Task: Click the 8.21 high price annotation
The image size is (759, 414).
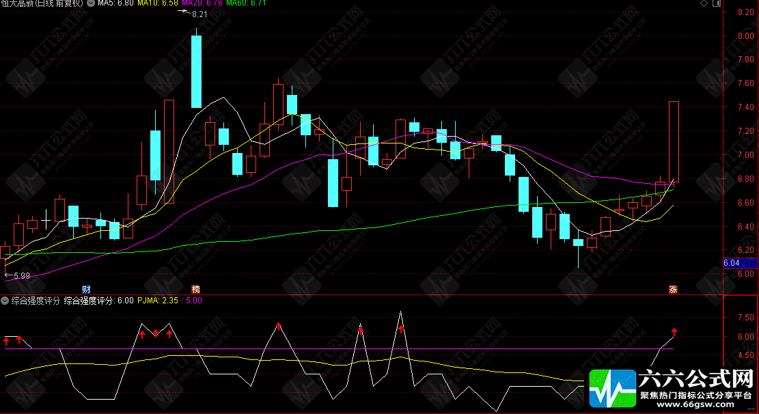Action: point(199,14)
